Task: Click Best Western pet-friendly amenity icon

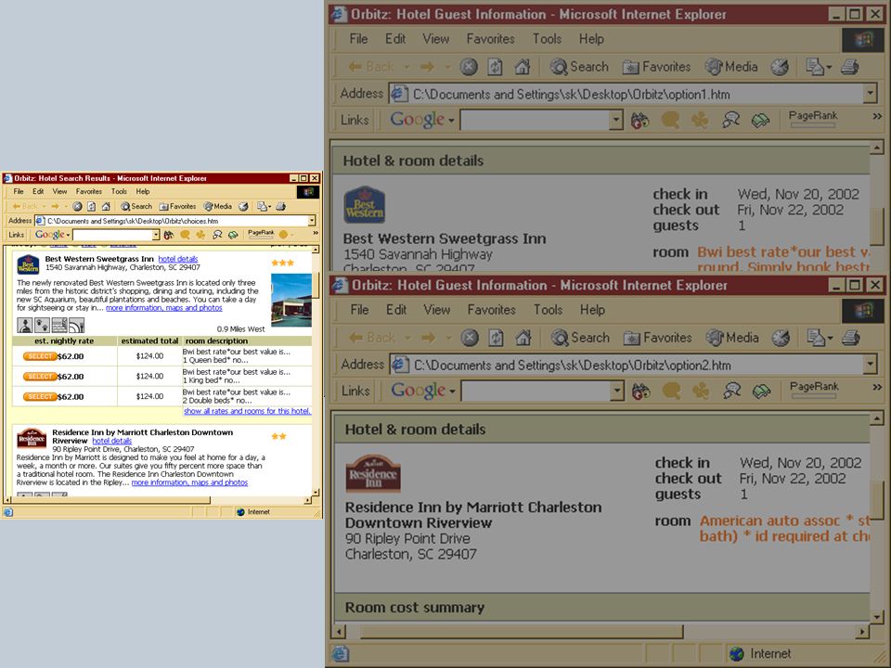Action: (42, 325)
